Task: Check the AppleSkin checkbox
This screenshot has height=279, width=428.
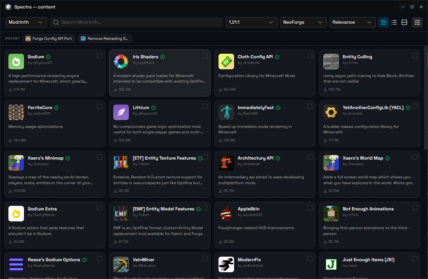Action: point(310,208)
